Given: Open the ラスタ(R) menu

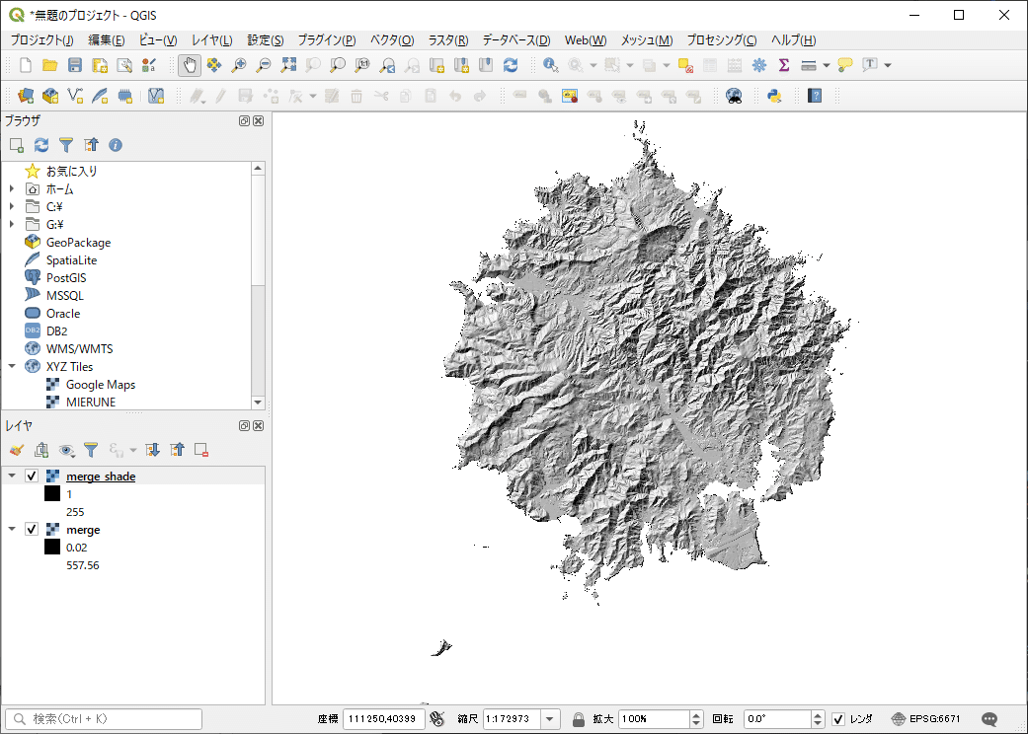Looking at the screenshot, I should pyautogui.click(x=447, y=40).
